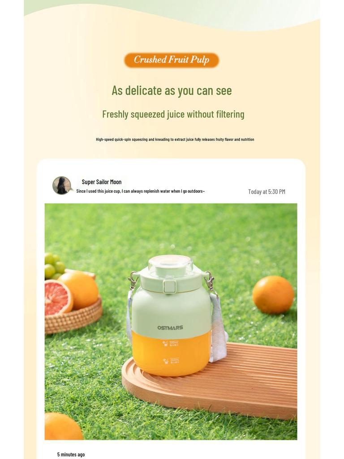This screenshot has height=459, width=344.
Task: Click the 5 minutes ago label
Action: pos(71,455)
